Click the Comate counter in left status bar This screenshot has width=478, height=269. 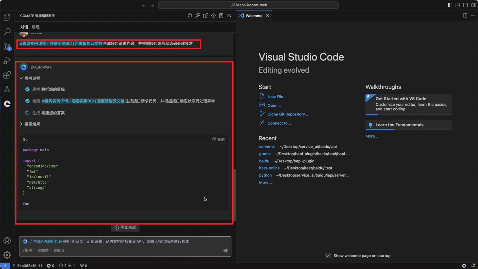click(50, 266)
